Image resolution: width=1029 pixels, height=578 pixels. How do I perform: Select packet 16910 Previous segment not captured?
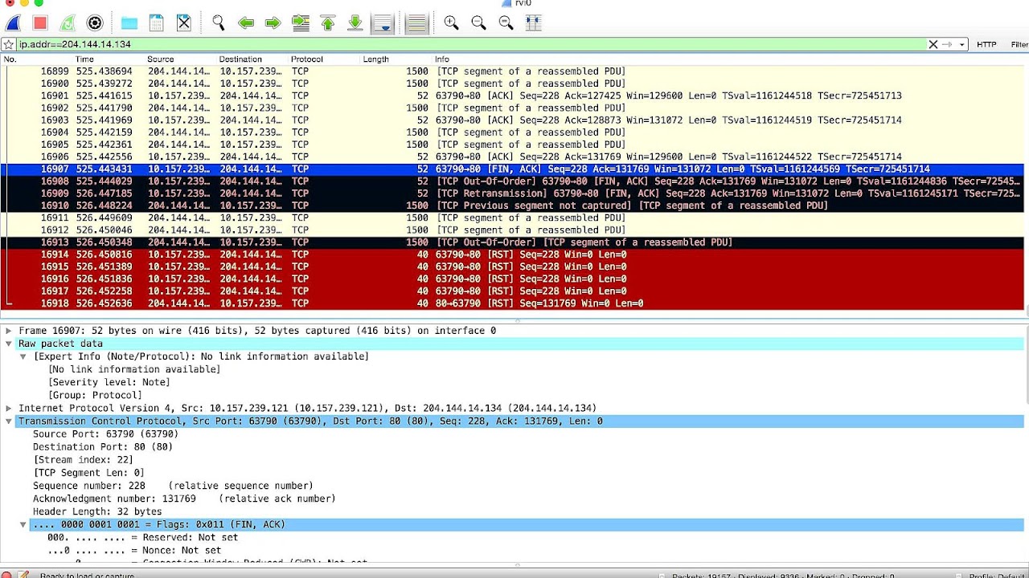click(512, 206)
